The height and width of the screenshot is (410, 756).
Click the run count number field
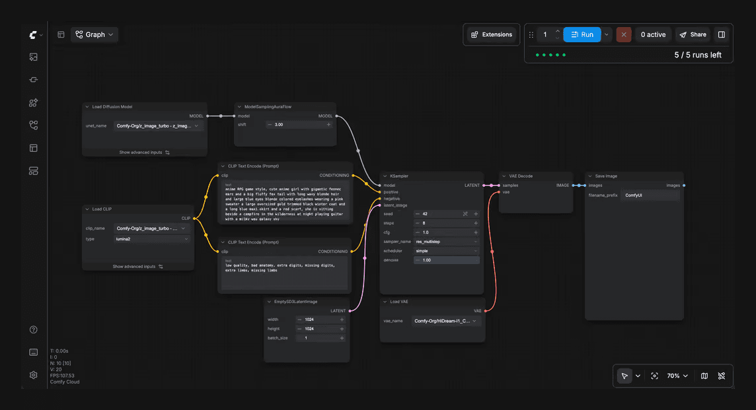546,35
